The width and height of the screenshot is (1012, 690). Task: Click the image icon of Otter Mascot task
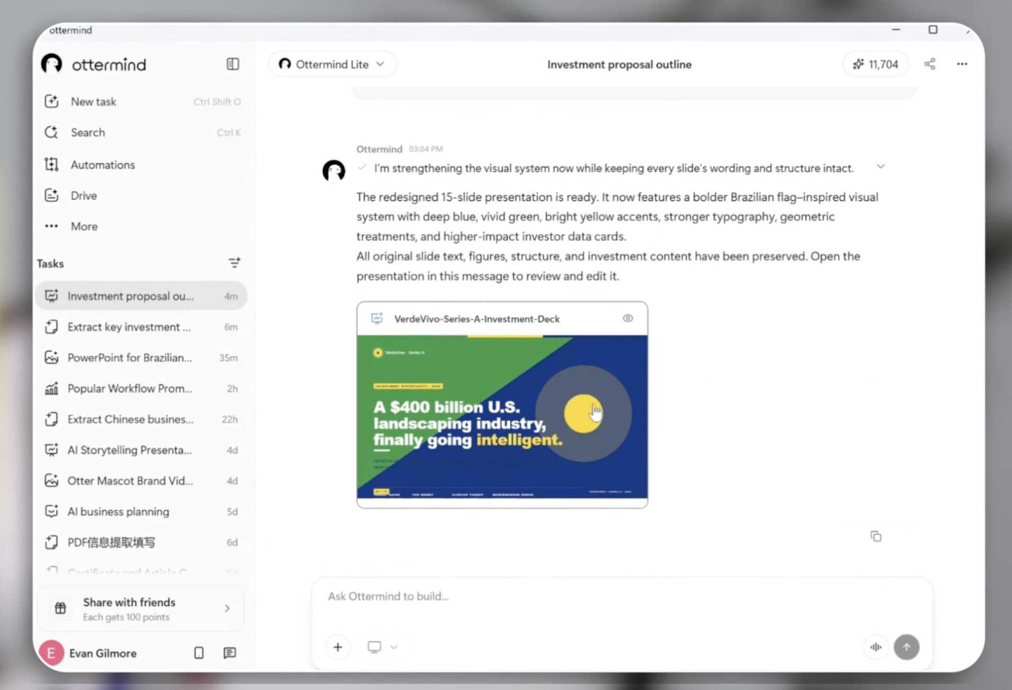tap(51, 481)
